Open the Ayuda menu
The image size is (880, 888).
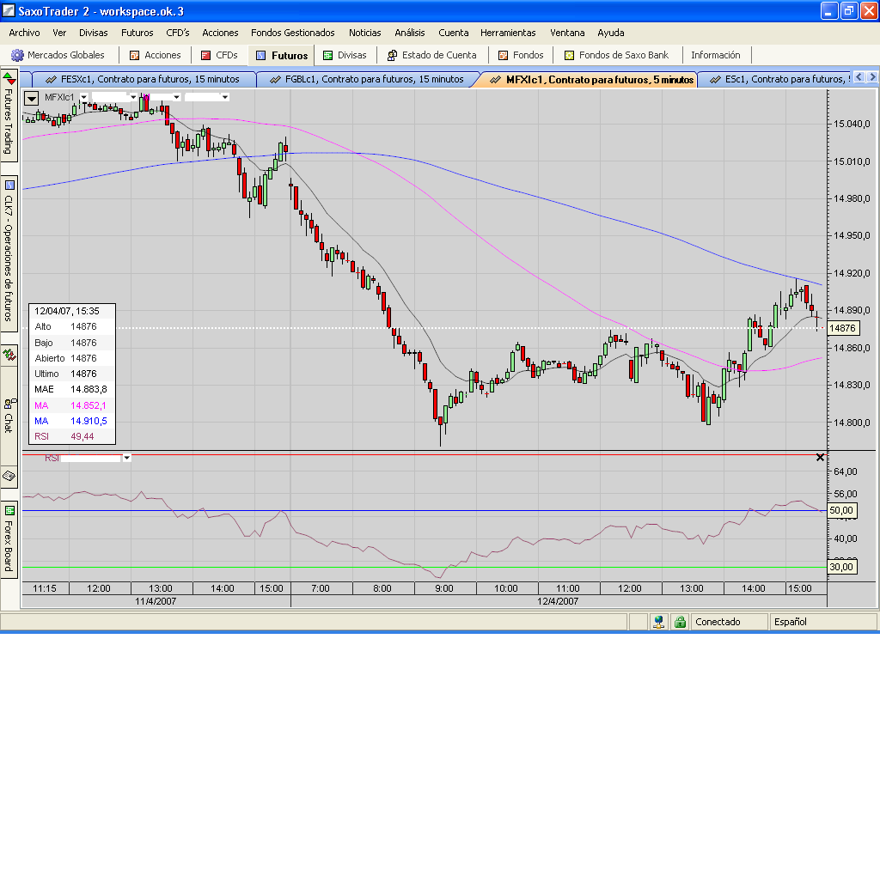[611, 33]
